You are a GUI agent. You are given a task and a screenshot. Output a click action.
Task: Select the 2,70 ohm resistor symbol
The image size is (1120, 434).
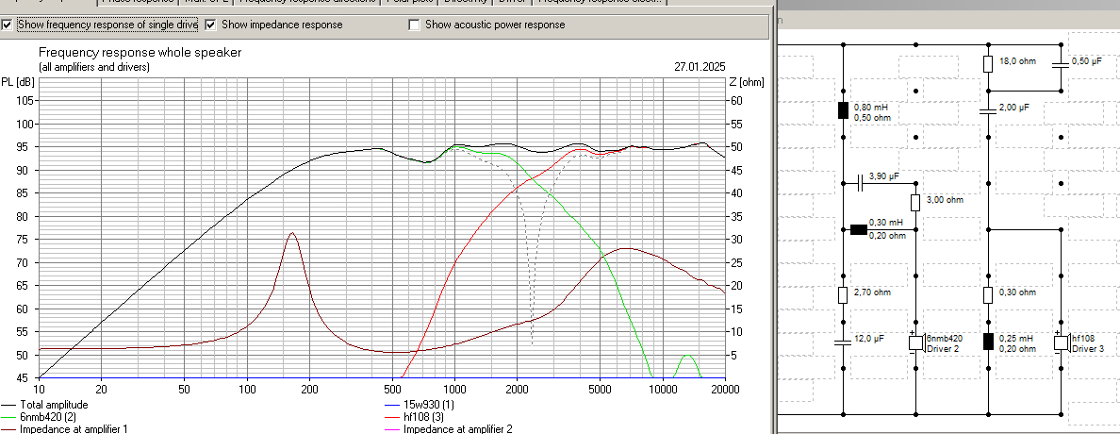pos(843,294)
